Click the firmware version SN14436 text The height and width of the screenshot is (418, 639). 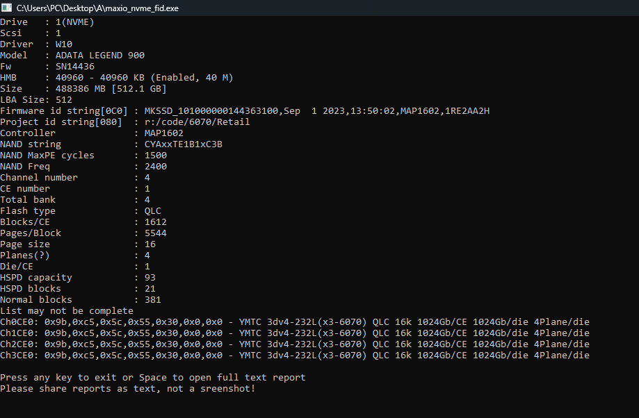click(74, 67)
